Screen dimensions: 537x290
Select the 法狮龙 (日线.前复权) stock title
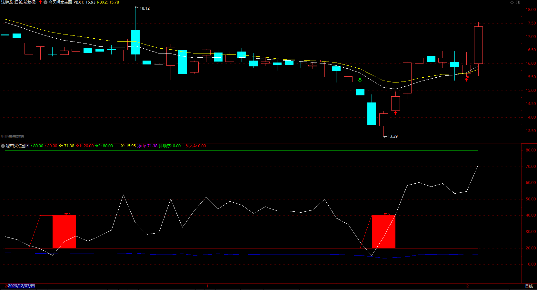(19, 2)
